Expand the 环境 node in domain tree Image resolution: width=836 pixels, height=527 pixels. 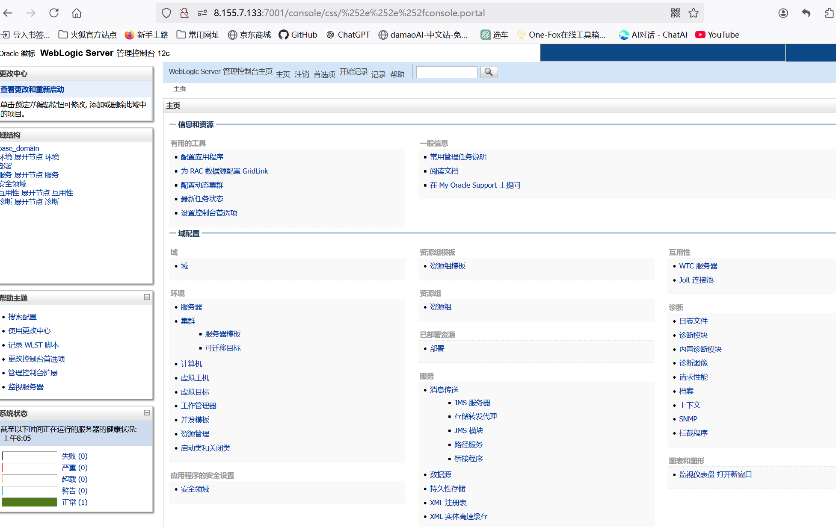[28, 157]
